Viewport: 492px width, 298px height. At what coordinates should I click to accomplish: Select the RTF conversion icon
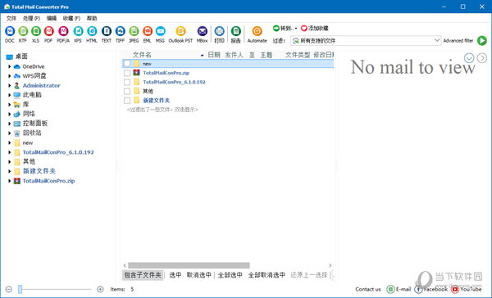(23, 31)
